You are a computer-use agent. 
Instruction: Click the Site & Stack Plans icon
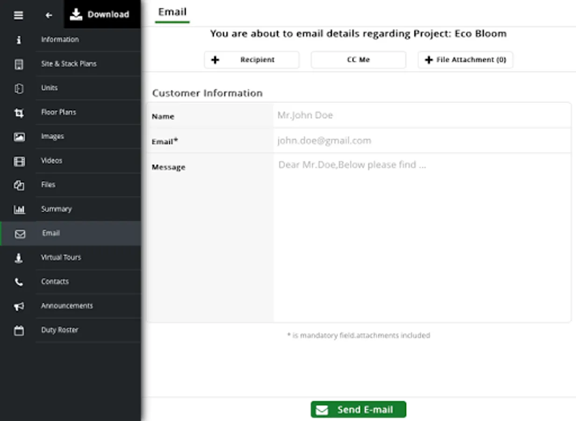[19, 64]
